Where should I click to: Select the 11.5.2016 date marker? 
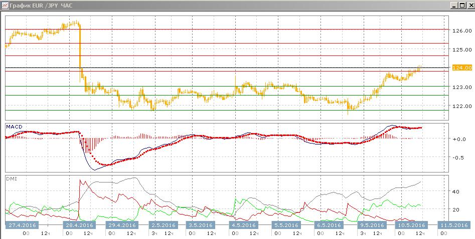coord(453,225)
